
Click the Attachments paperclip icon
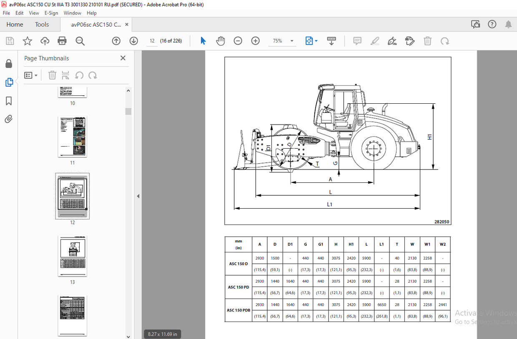9,119
